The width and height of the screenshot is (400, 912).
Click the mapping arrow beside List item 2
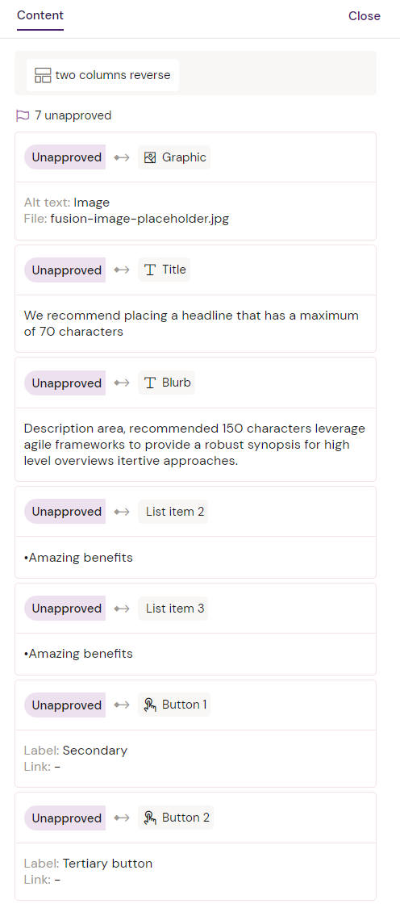point(122,512)
